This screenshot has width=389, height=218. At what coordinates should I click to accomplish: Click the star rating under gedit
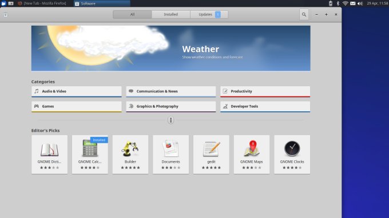click(x=211, y=168)
